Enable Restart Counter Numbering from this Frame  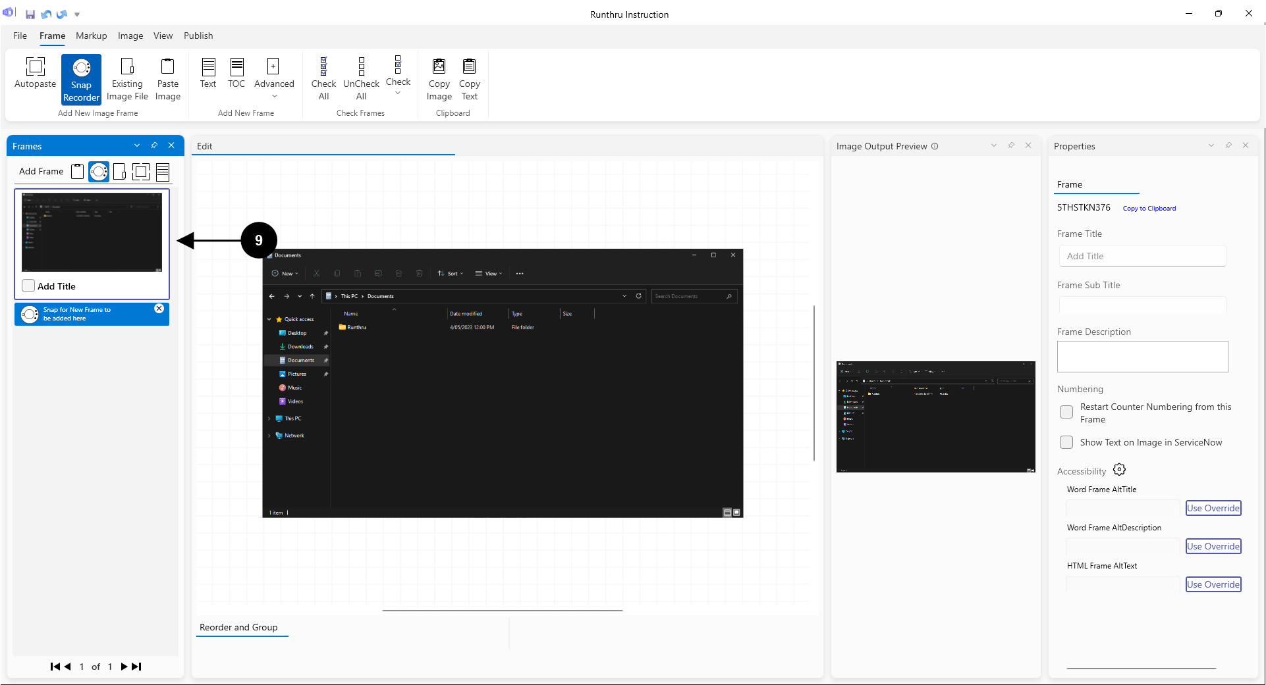pyautogui.click(x=1066, y=413)
